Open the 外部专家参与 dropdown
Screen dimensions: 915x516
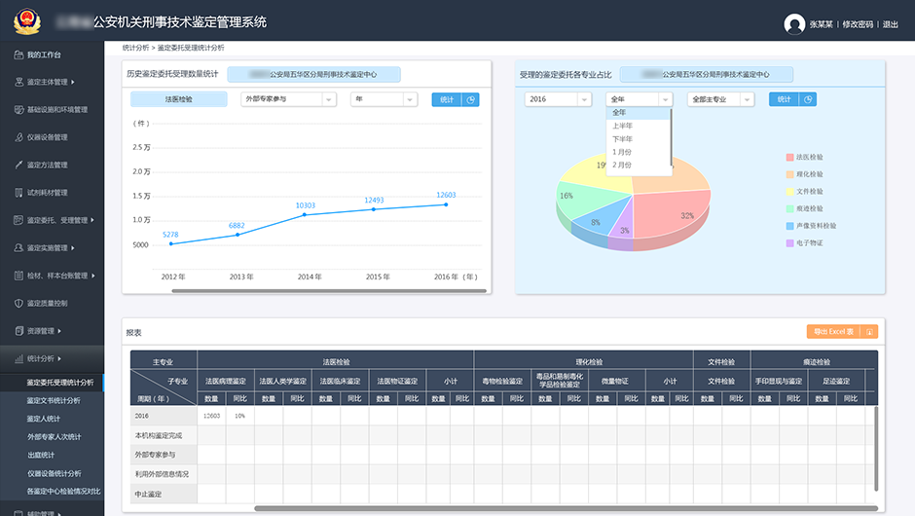(x=288, y=99)
